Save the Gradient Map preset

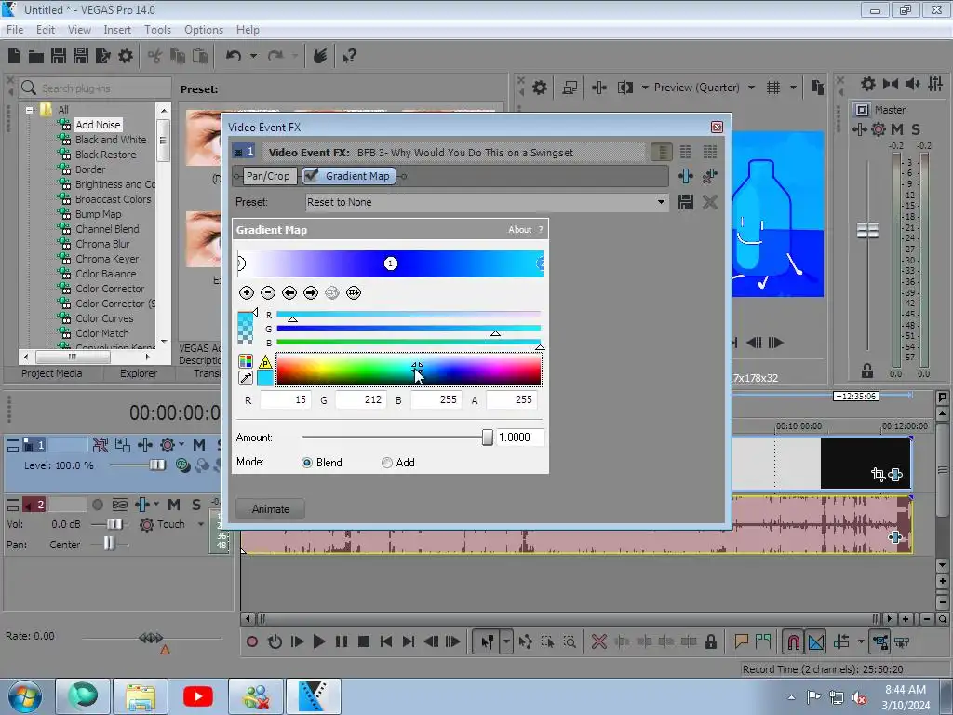click(x=686, y=202)
